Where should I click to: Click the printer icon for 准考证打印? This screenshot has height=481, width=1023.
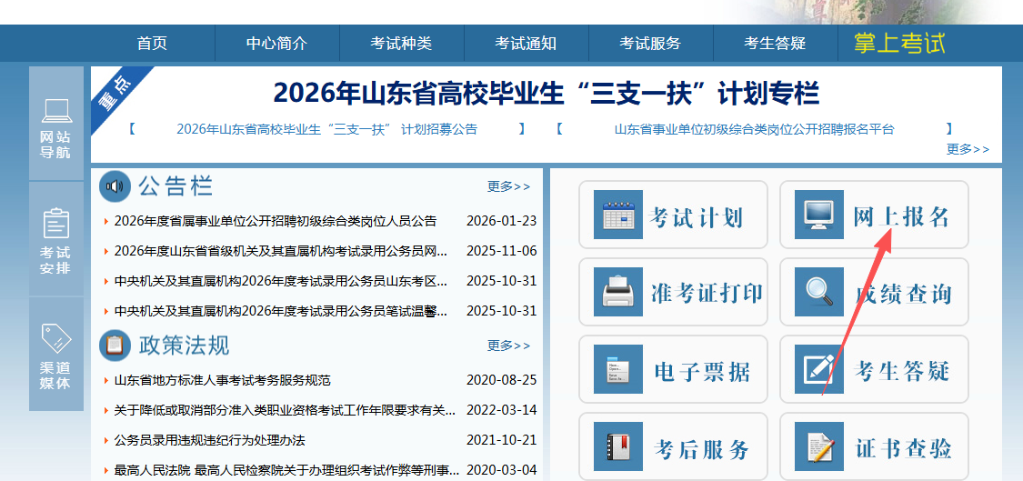point(618,293)
